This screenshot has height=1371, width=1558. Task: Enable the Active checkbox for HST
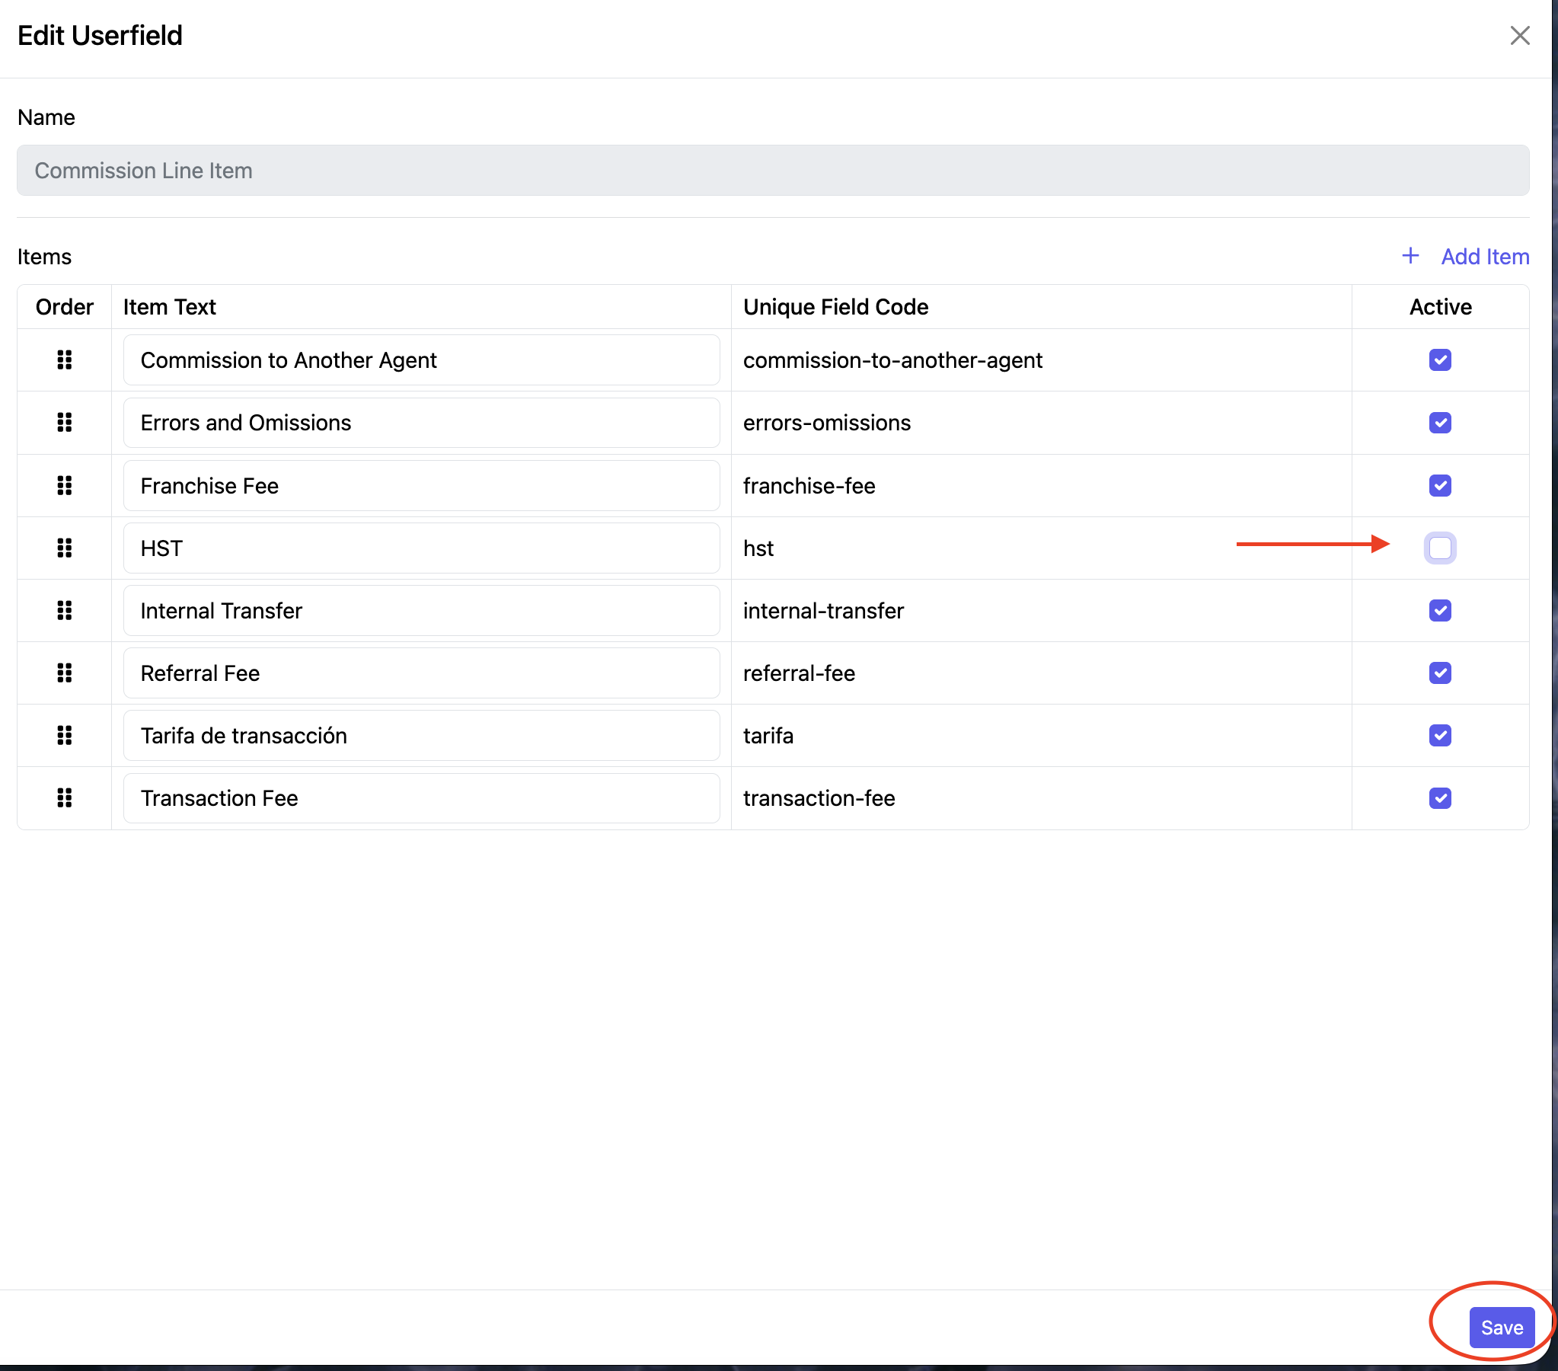coord(1440,548)
